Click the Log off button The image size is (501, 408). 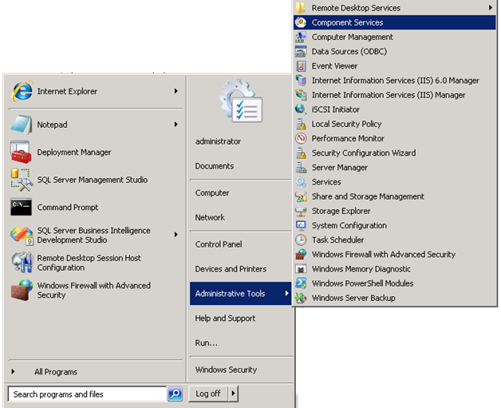click(208, 394)
